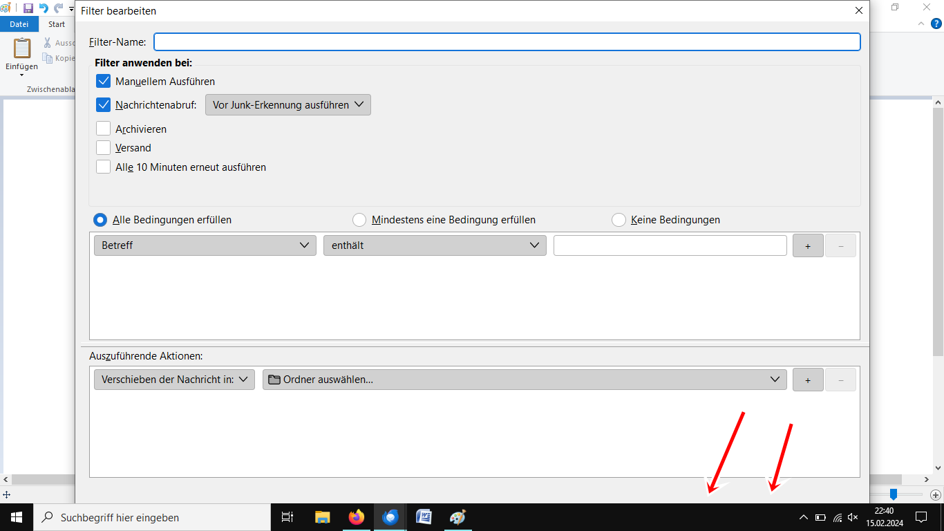Select Mindestens eine Bedingung erfüllen option
Screen dimensions: 944x531
[359, 220]
